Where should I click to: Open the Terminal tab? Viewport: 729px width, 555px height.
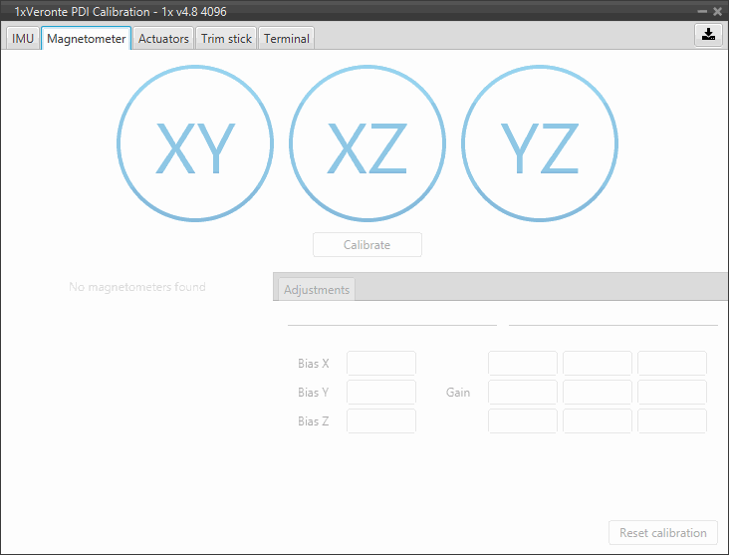pyautogui.click(x=287, y=39)
